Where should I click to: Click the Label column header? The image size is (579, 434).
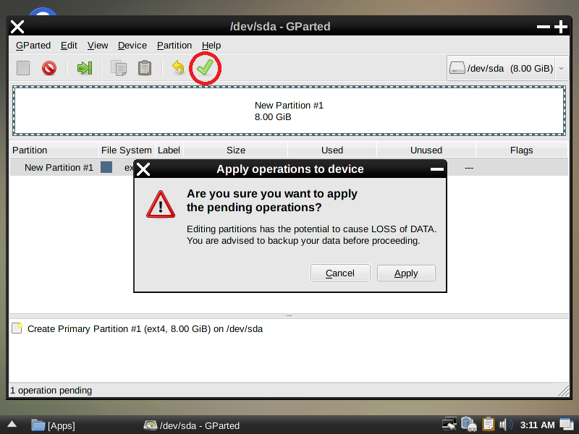(x=169, y=150)
